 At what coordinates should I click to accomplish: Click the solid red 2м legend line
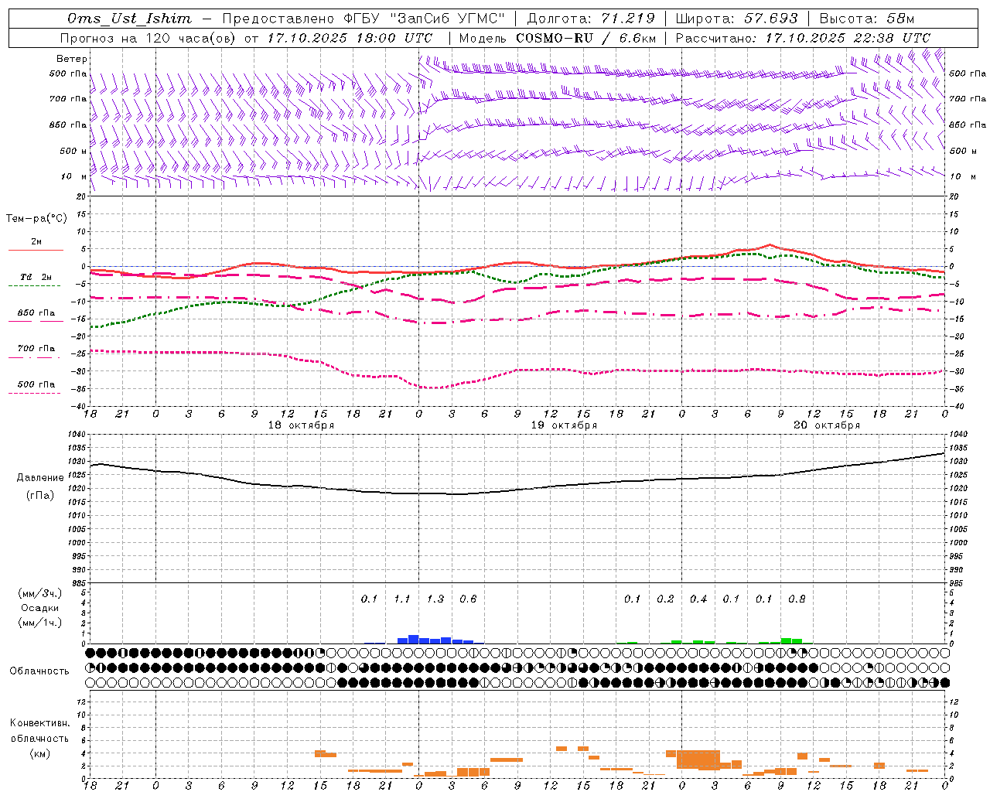pos(36,250)
